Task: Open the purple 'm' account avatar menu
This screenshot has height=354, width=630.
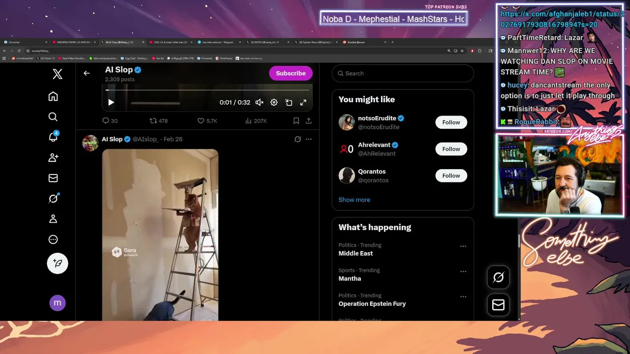Action: (x=58, y=303)
